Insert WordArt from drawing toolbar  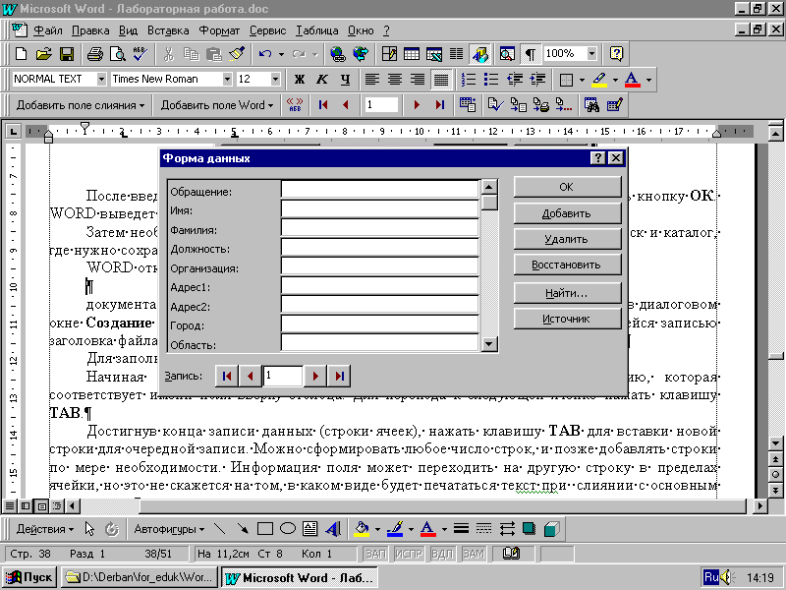click(332, 529)
